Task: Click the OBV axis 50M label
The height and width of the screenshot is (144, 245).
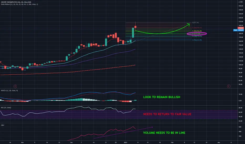Action: pyautogui.click(x=240, y=127)
